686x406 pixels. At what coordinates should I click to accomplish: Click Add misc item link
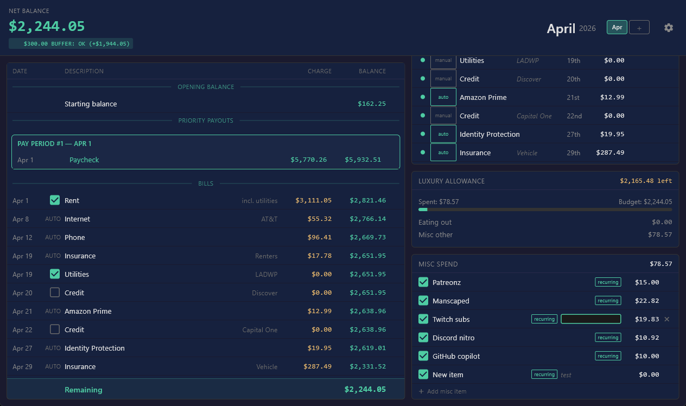tap(442, 391)
